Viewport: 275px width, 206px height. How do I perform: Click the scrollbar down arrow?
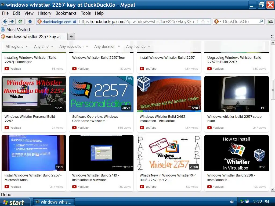pos(273,189)
